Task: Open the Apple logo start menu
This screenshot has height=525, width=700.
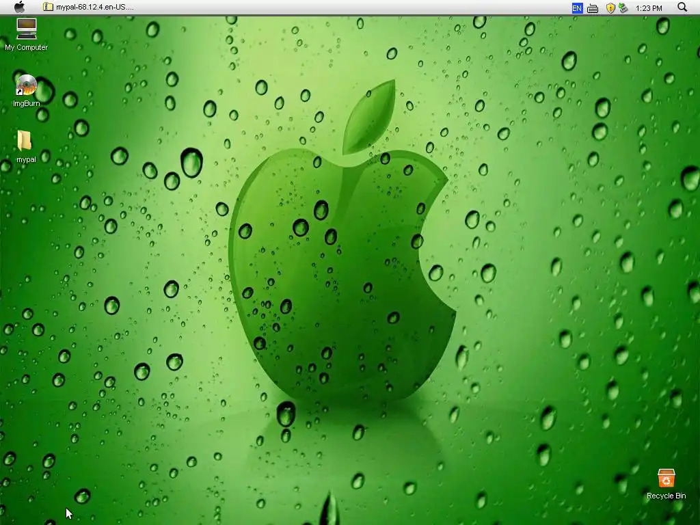Action: 20,7
